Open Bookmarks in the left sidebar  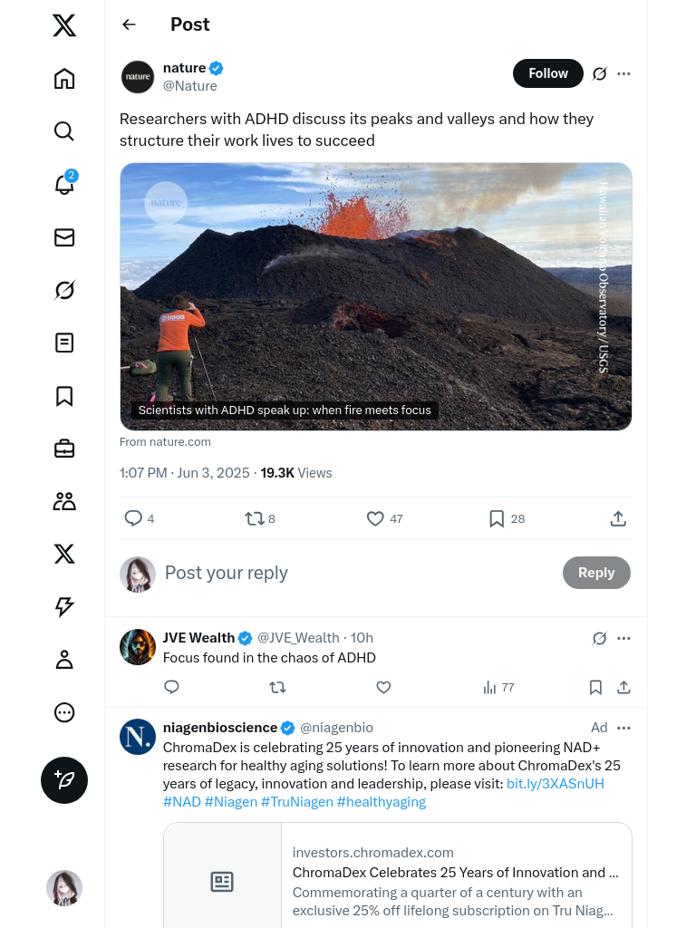click(x=64, y=396)
